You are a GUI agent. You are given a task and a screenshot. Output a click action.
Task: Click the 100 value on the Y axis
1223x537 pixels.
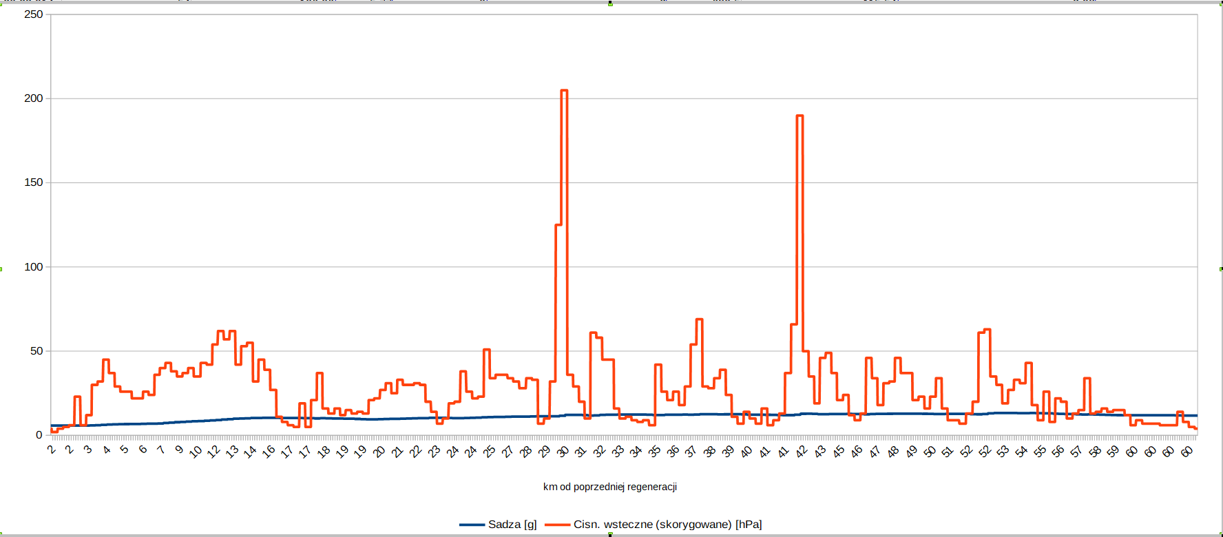33,267
